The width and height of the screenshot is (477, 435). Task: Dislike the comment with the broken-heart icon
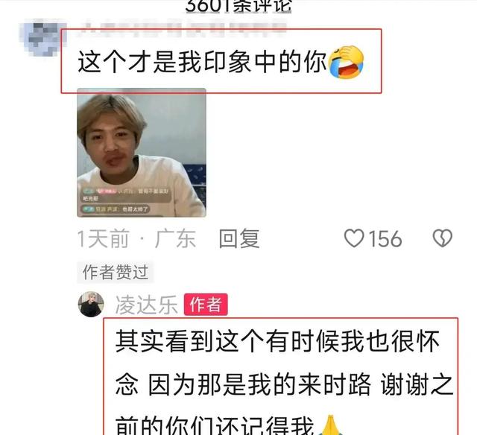coord(442,238)
